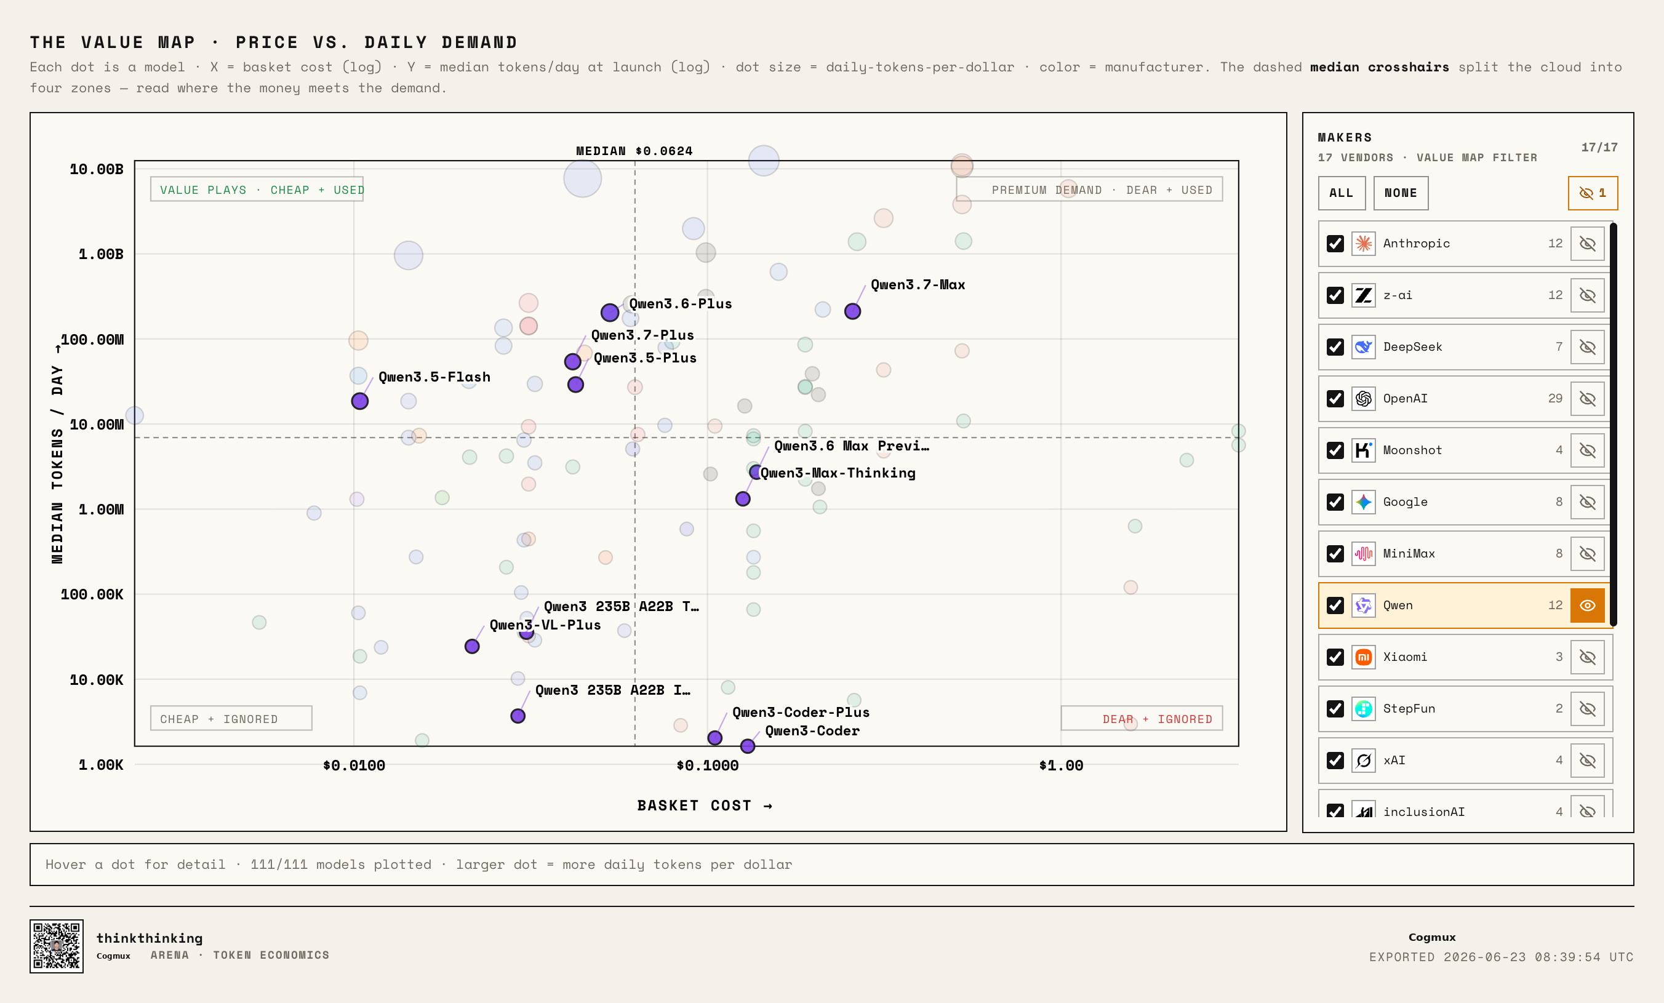Viewport: 1664px width, 1003px height.
Task: Isolate StepFun with its eye icon
Action: click(1587, 708)
